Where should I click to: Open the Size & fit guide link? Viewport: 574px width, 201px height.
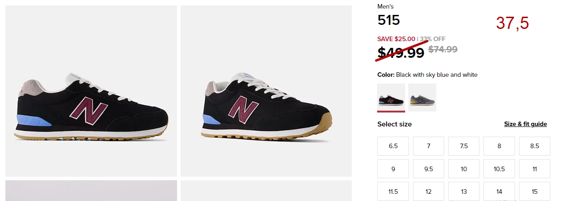click(x=525, y=124)
